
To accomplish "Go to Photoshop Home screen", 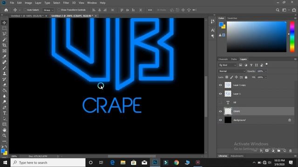I will (x=6, y=10).
